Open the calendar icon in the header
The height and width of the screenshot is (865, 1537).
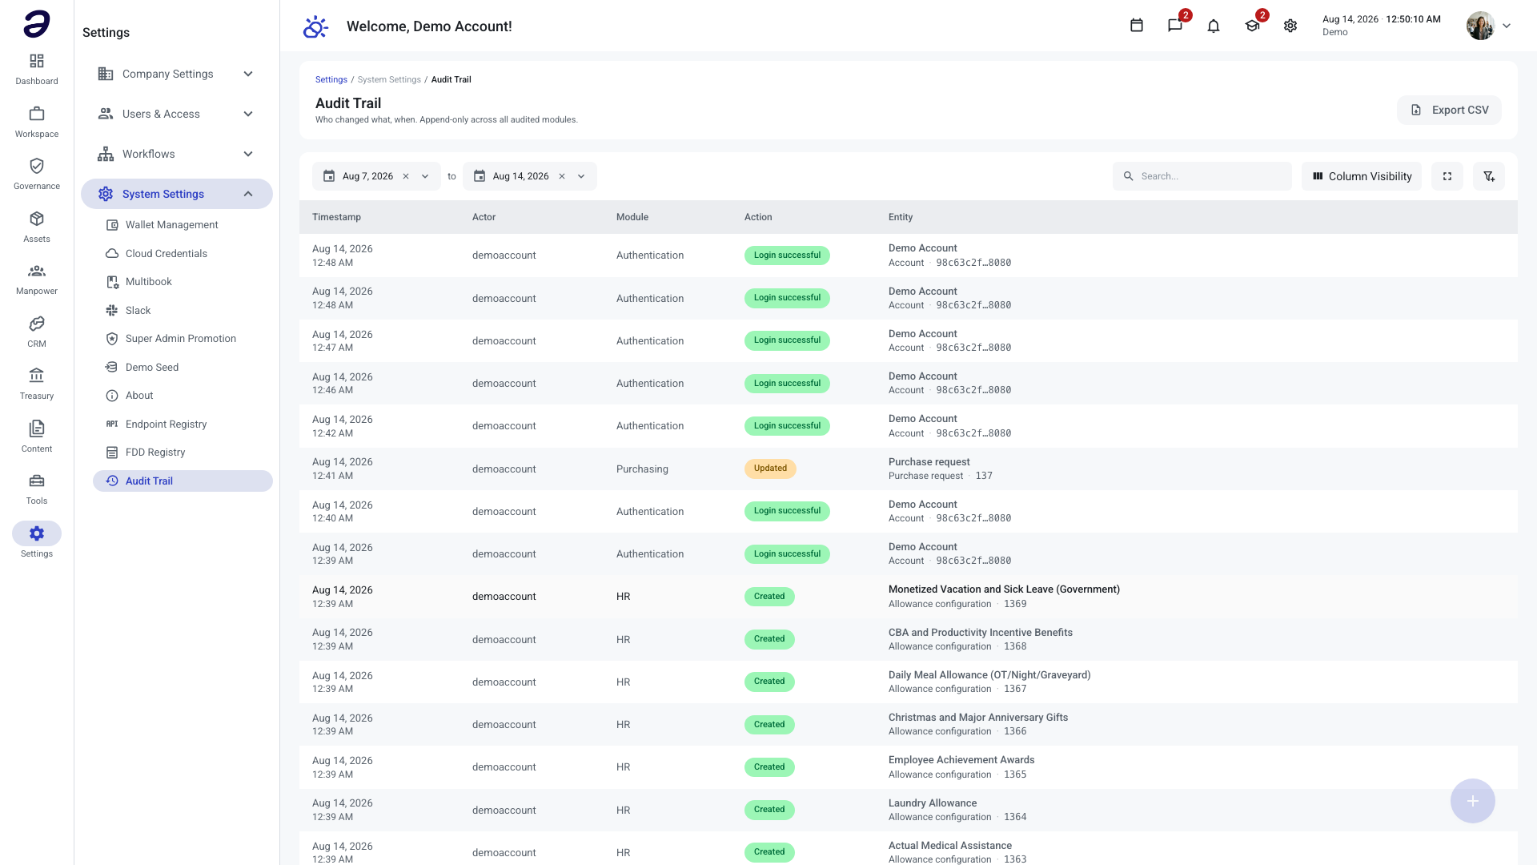(x=1136, y=26)
